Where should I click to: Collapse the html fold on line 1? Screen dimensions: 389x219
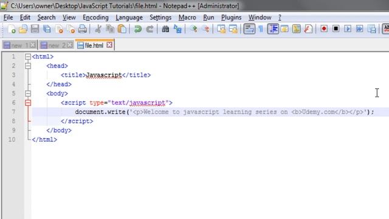[x=28, y=57]
